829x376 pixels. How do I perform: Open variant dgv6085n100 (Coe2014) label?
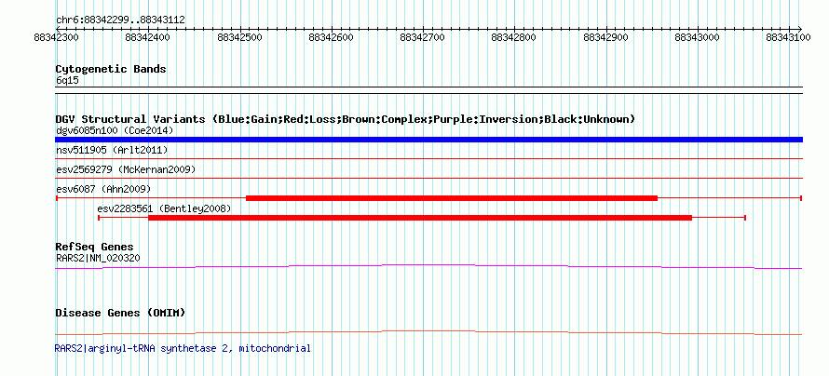[115, 130]
